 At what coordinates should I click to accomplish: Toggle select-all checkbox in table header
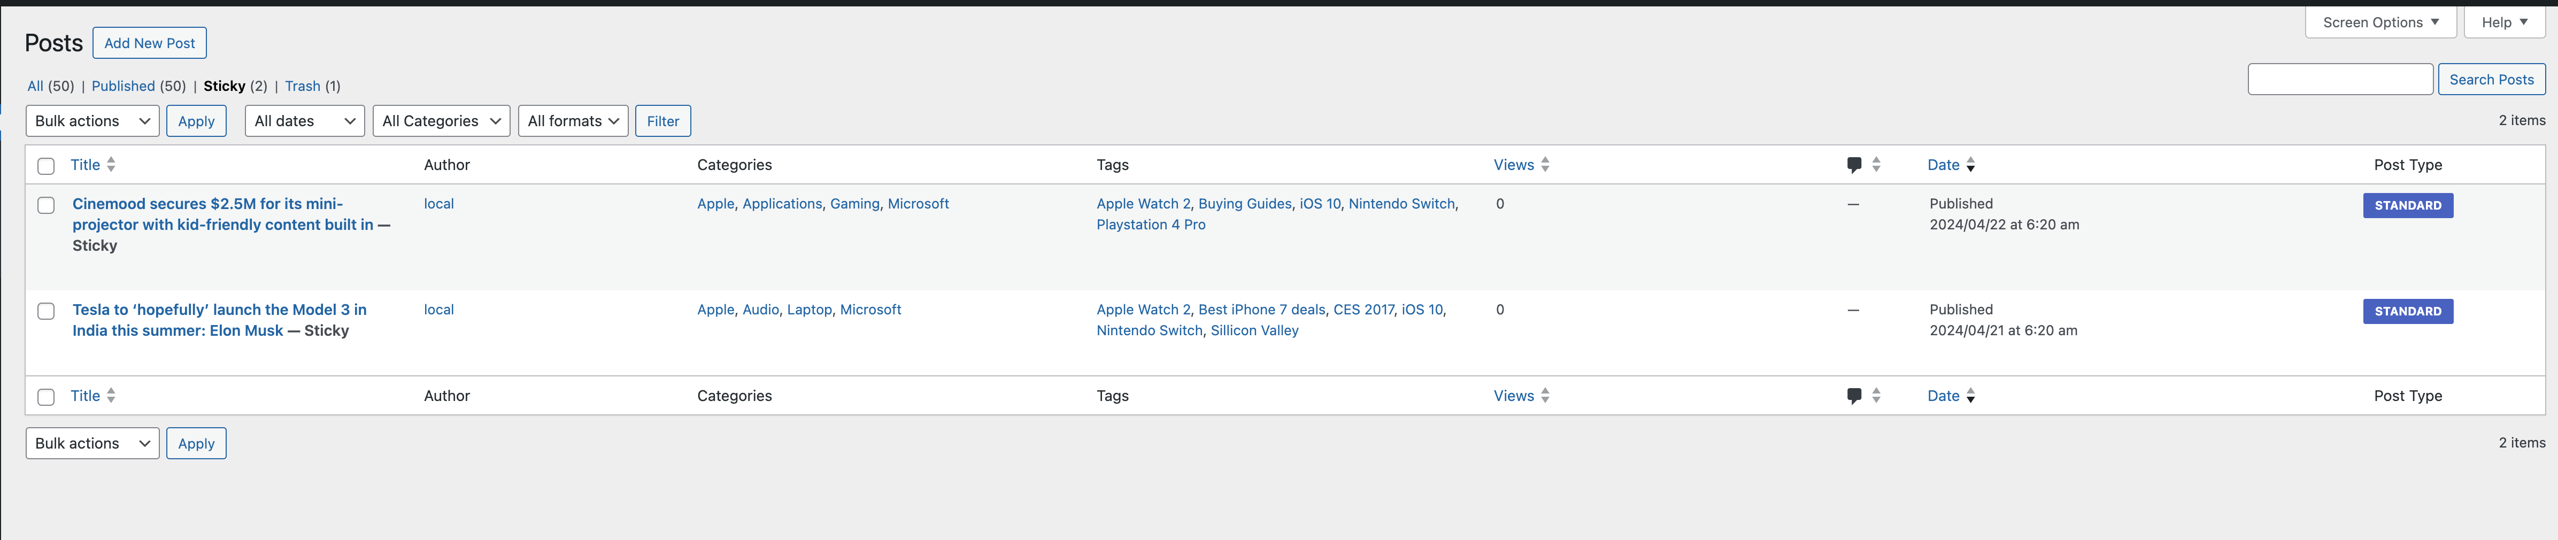(x=45, y=166)
